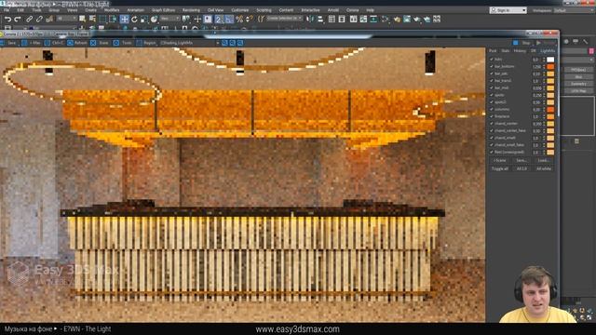The height and width of the screenshot is (335, 596).
Task: Open the Workspaces Default dropdown
Action: pyautogui.click(x=574, y=10)
